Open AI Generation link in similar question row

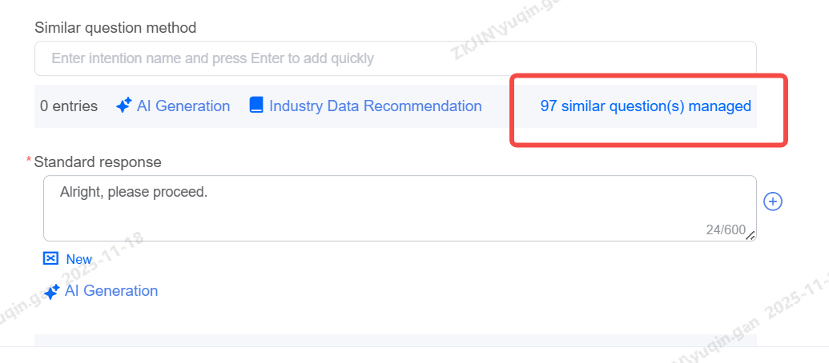coord(183,106)
